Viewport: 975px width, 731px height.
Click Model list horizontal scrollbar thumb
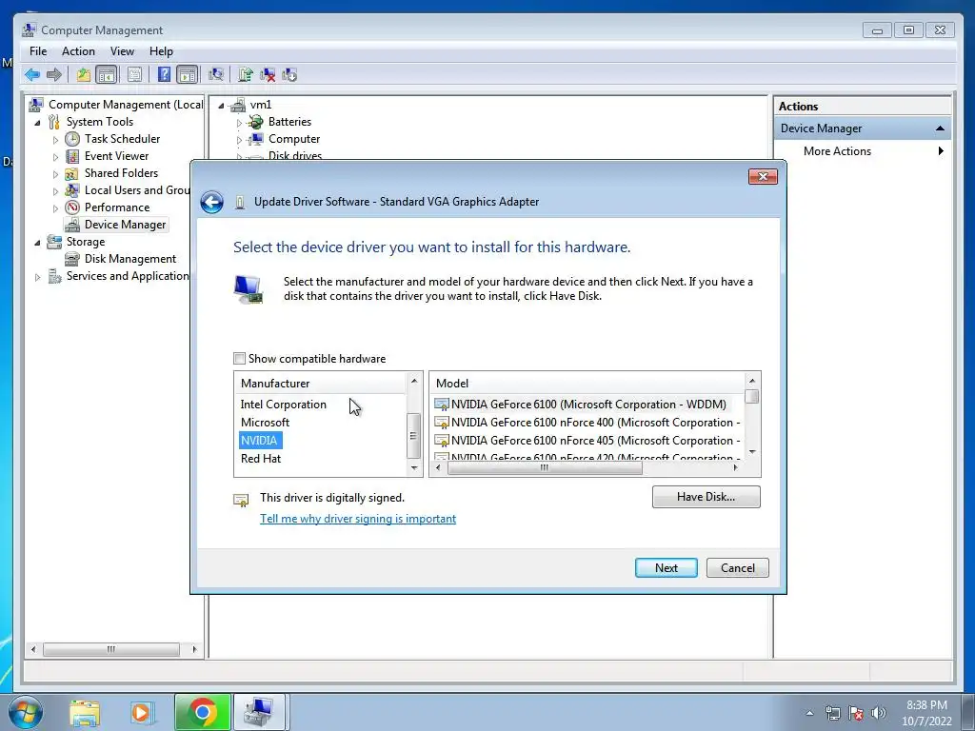[x=544, y=468]
